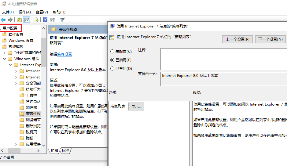Open Help via the blue question mark icon

pyautogui.click(x=46, y=20)
